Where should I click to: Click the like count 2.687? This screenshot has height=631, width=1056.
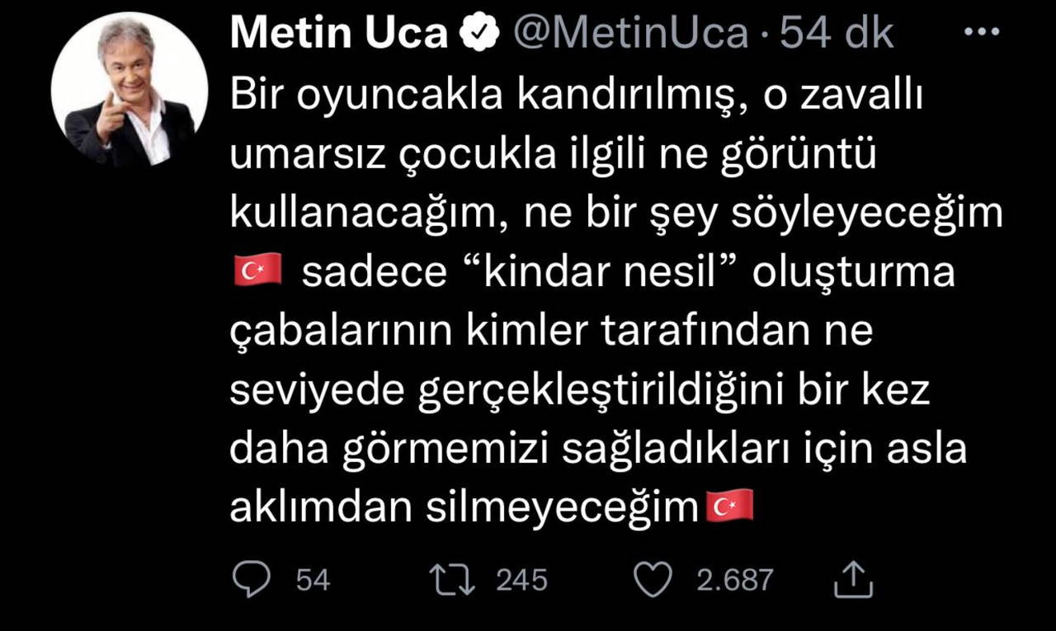pyautogui.click(x=734, y=580)
